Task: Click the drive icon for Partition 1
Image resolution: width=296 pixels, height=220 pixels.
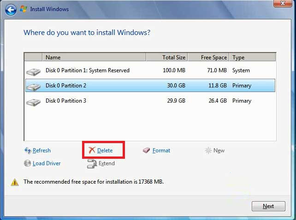Action: tap(33, 71)
